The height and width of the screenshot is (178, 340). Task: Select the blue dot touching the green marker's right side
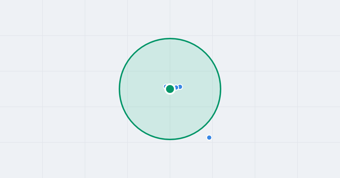pos(176,88)
